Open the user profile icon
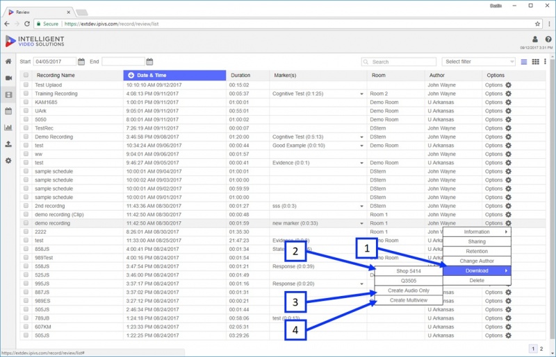 click(535, 40)
